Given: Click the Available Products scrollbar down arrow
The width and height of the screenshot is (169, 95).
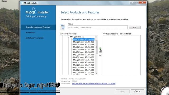Looking at the screenshot, I should (x=96, y=73).
